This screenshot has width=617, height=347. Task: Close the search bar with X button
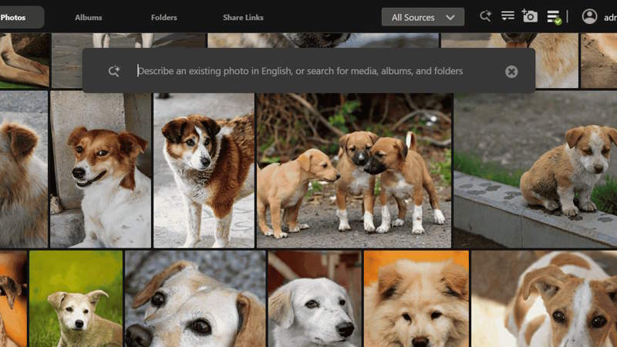pyautogui.click(x=511, y=72)
